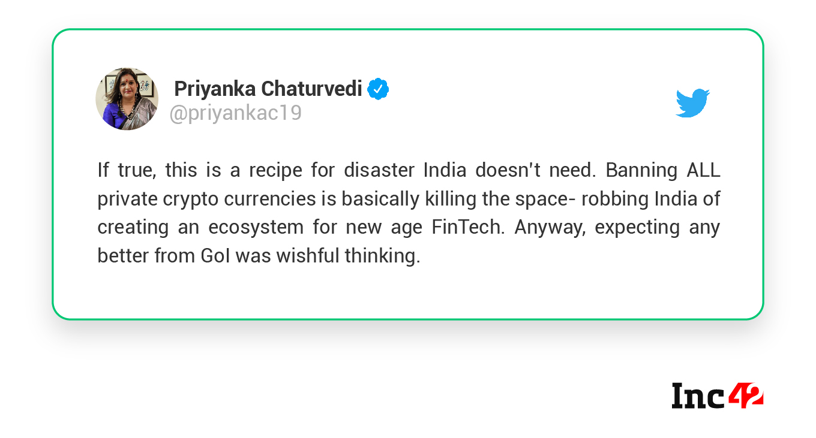Image resolution: width=816 pixels, height=438 pixels.
Task: Open the Priyanka Chaturvedi display name
Action: click(x=268, y=89)
